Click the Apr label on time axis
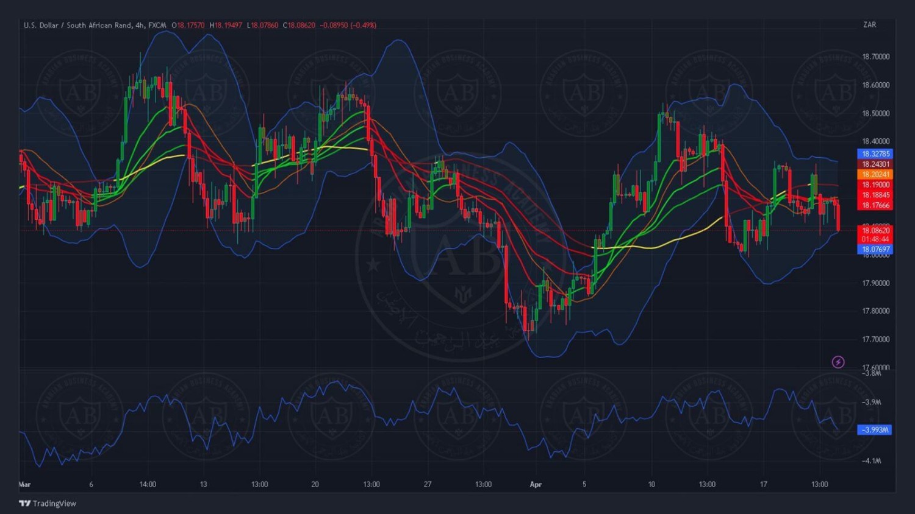 536,485
